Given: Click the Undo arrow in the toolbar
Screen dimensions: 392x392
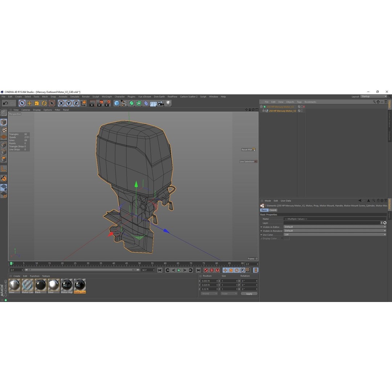Looking at the screenshot, I should (x=5, y=103).
